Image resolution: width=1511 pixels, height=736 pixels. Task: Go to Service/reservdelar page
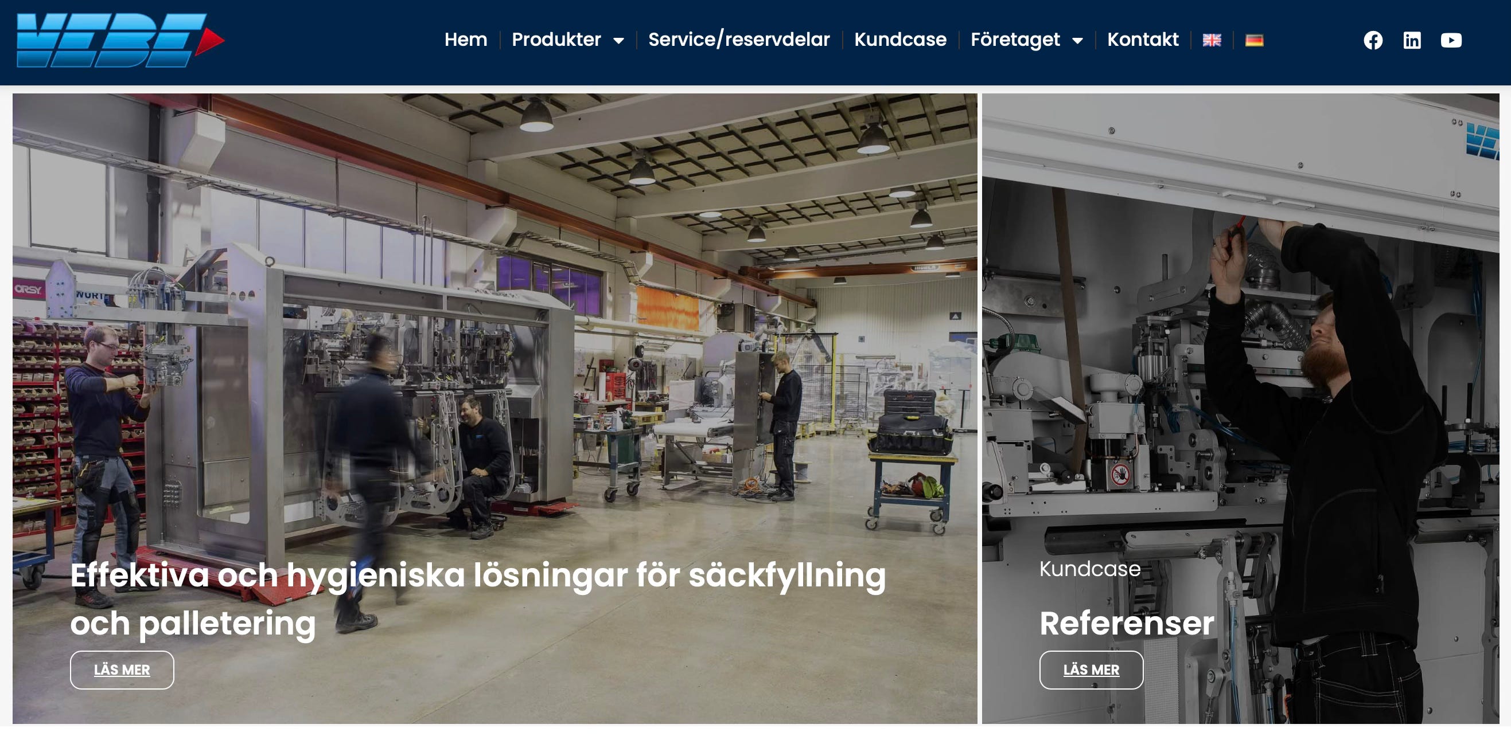pos(738,39)
